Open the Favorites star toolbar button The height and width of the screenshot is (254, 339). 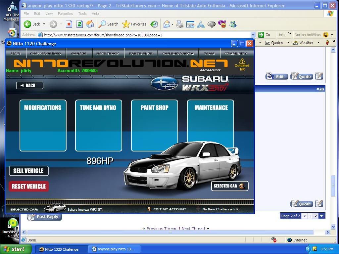pos(134,24)
